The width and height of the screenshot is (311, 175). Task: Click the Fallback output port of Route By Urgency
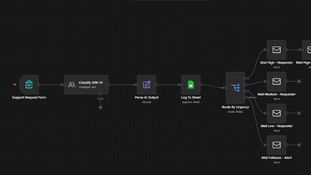245,97
